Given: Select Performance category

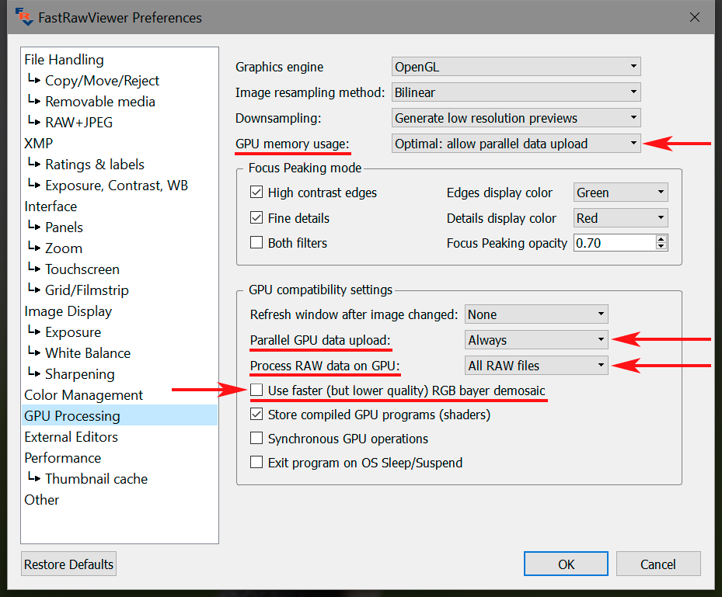Looking at the screenshot, I should point(63,458).
